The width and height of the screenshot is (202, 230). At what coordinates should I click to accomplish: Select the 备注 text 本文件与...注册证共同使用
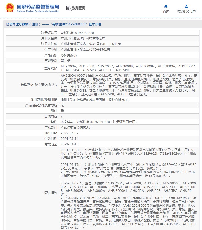(99, 122)
